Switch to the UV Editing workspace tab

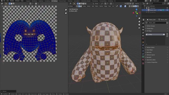coord(54,1)
